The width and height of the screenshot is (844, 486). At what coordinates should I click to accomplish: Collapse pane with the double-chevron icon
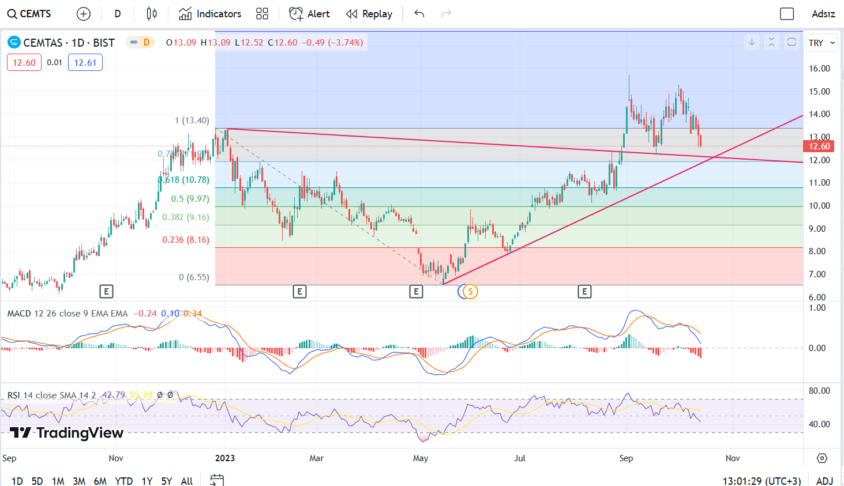[771, 42]
